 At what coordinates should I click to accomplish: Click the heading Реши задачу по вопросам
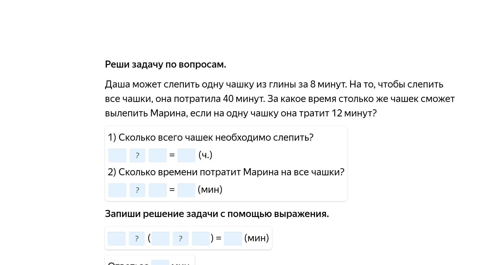click(166, 65)
